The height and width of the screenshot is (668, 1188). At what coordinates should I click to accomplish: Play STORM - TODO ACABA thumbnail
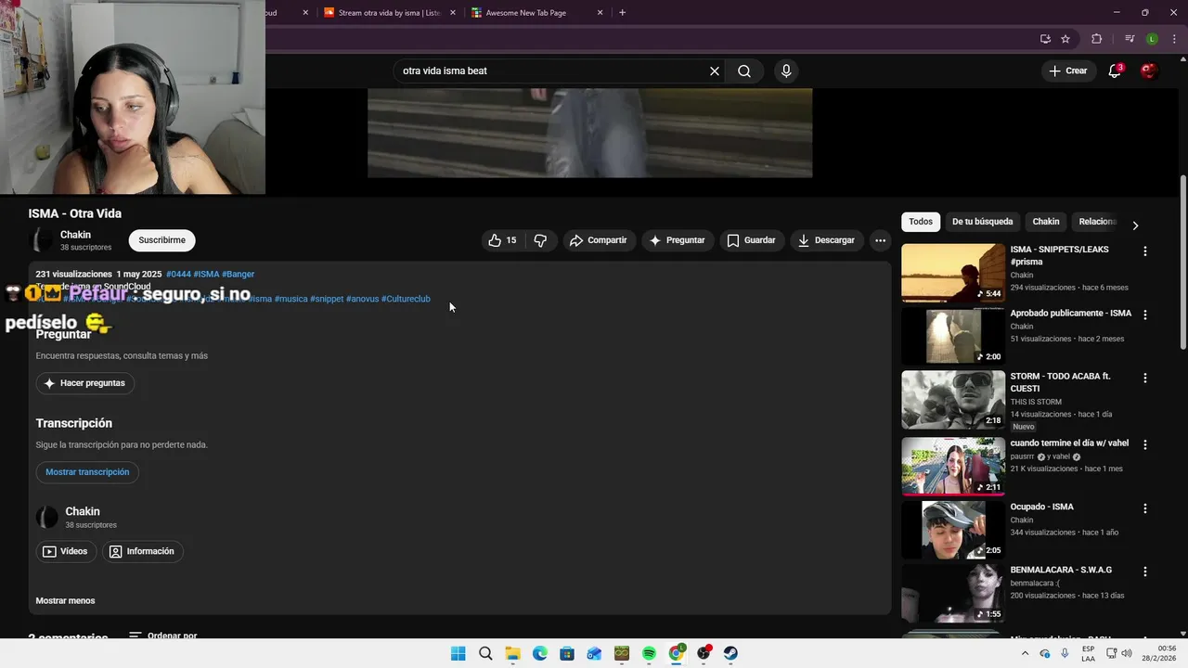953,400
